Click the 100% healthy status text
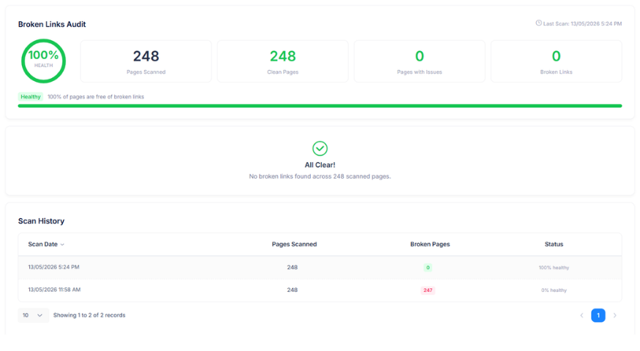 point(554,268)
